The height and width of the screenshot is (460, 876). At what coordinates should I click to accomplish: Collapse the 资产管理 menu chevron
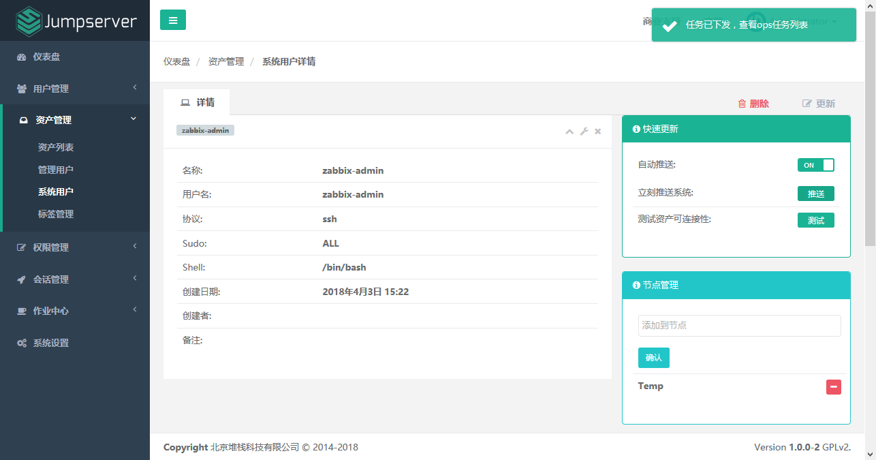(134, 119)
